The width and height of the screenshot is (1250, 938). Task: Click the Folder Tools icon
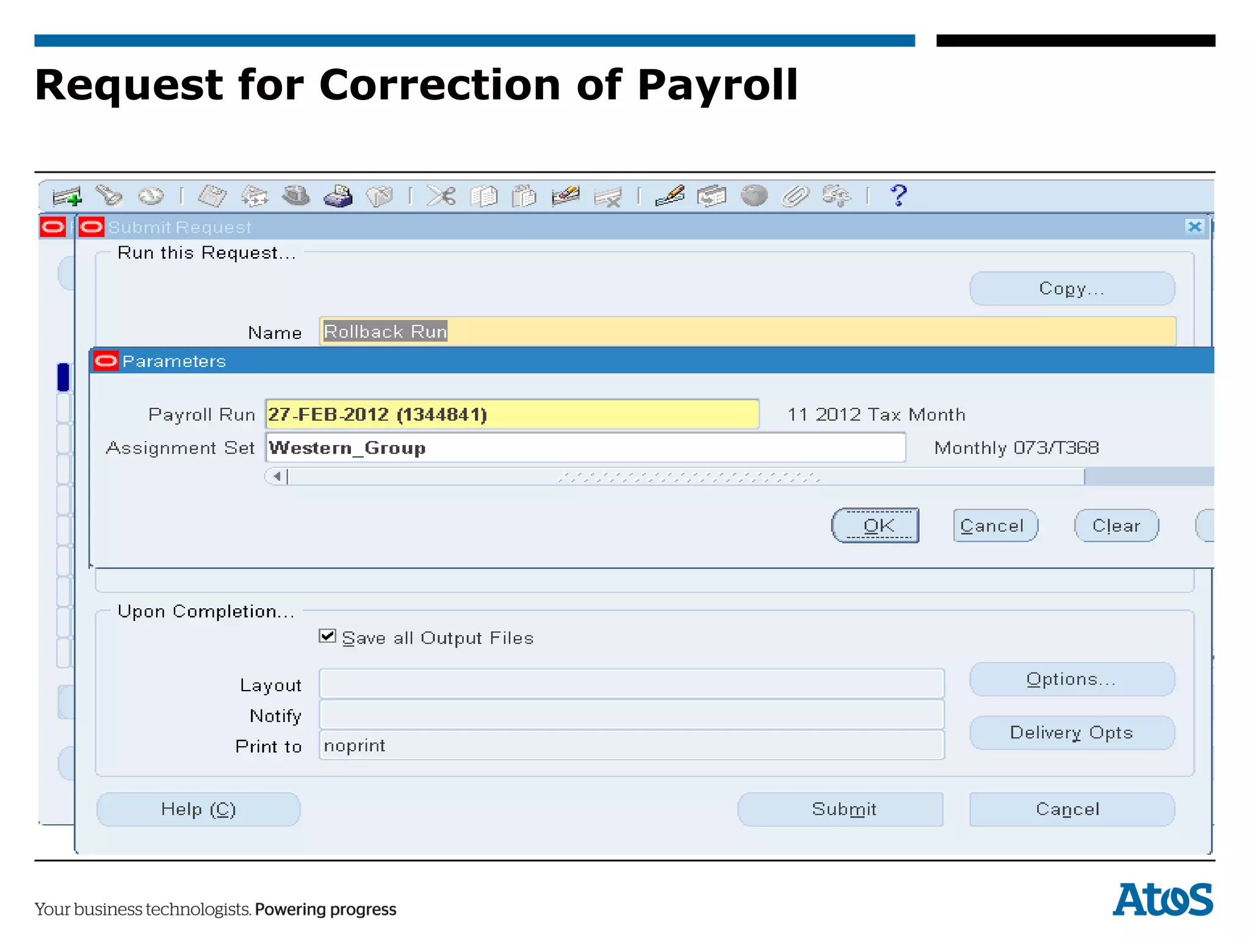836,196
